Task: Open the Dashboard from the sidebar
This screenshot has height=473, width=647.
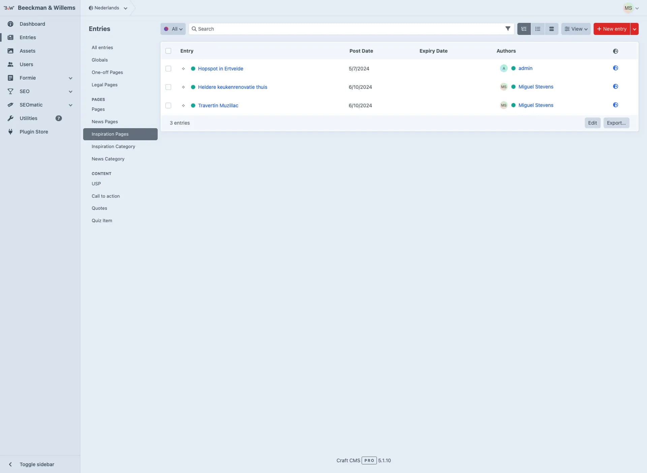Action: 32,24
